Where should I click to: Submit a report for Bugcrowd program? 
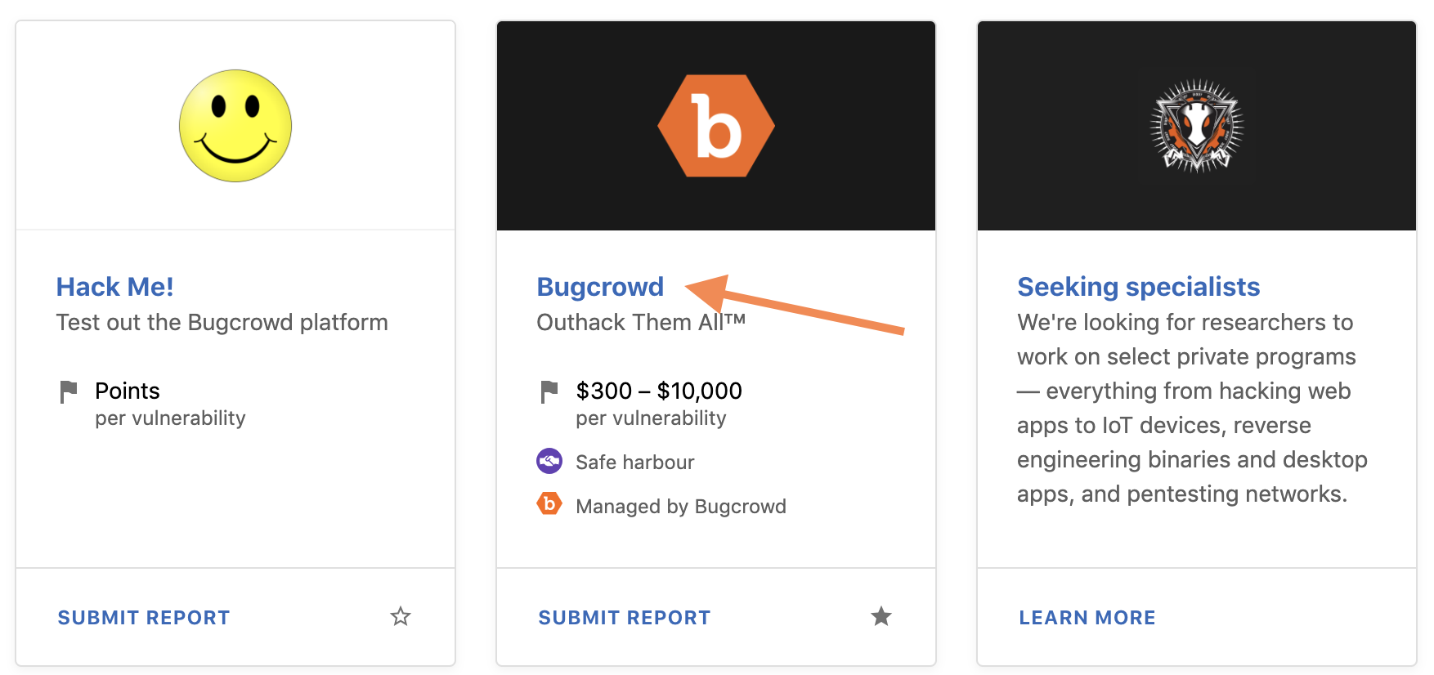[x=625, y=618]
